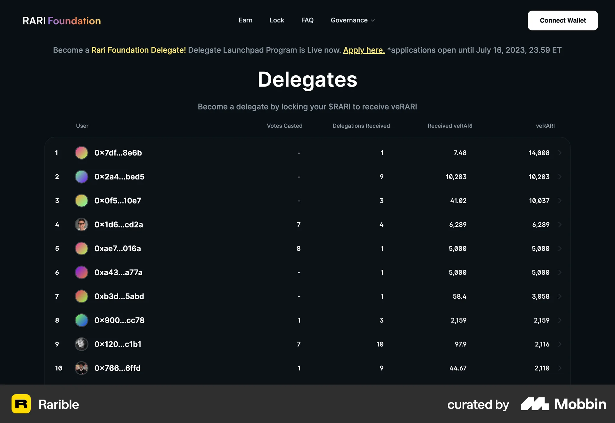Click the Connect Wallet button
Image resolution: width=615 pixels, height=423 pixels.
(x=562, y=20)
